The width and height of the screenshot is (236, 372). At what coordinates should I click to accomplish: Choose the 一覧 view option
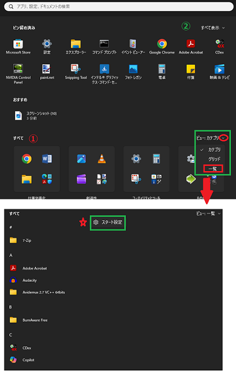click(213, 168)
